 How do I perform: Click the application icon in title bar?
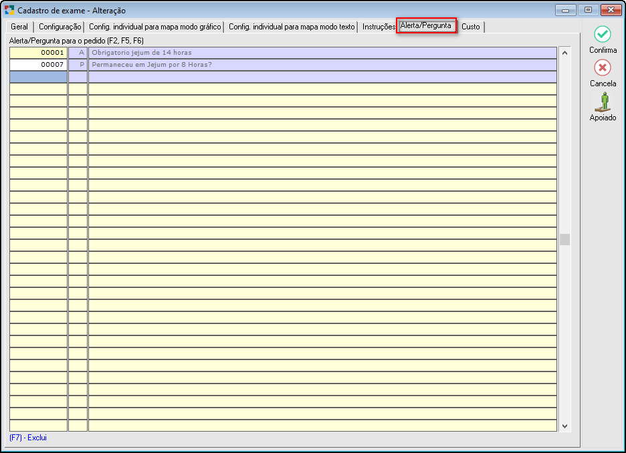click(x=9, y=10)
